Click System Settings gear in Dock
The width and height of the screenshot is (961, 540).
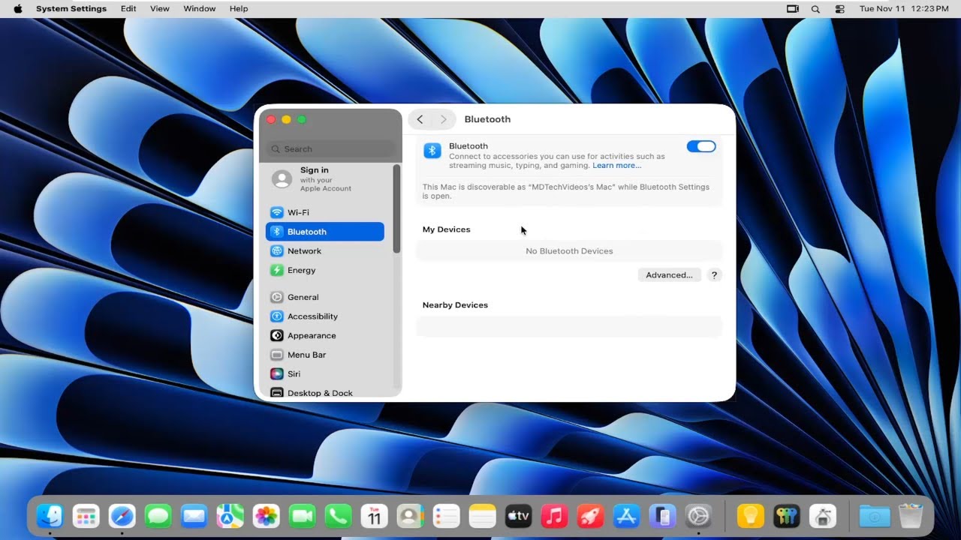(x=699, y=516)
